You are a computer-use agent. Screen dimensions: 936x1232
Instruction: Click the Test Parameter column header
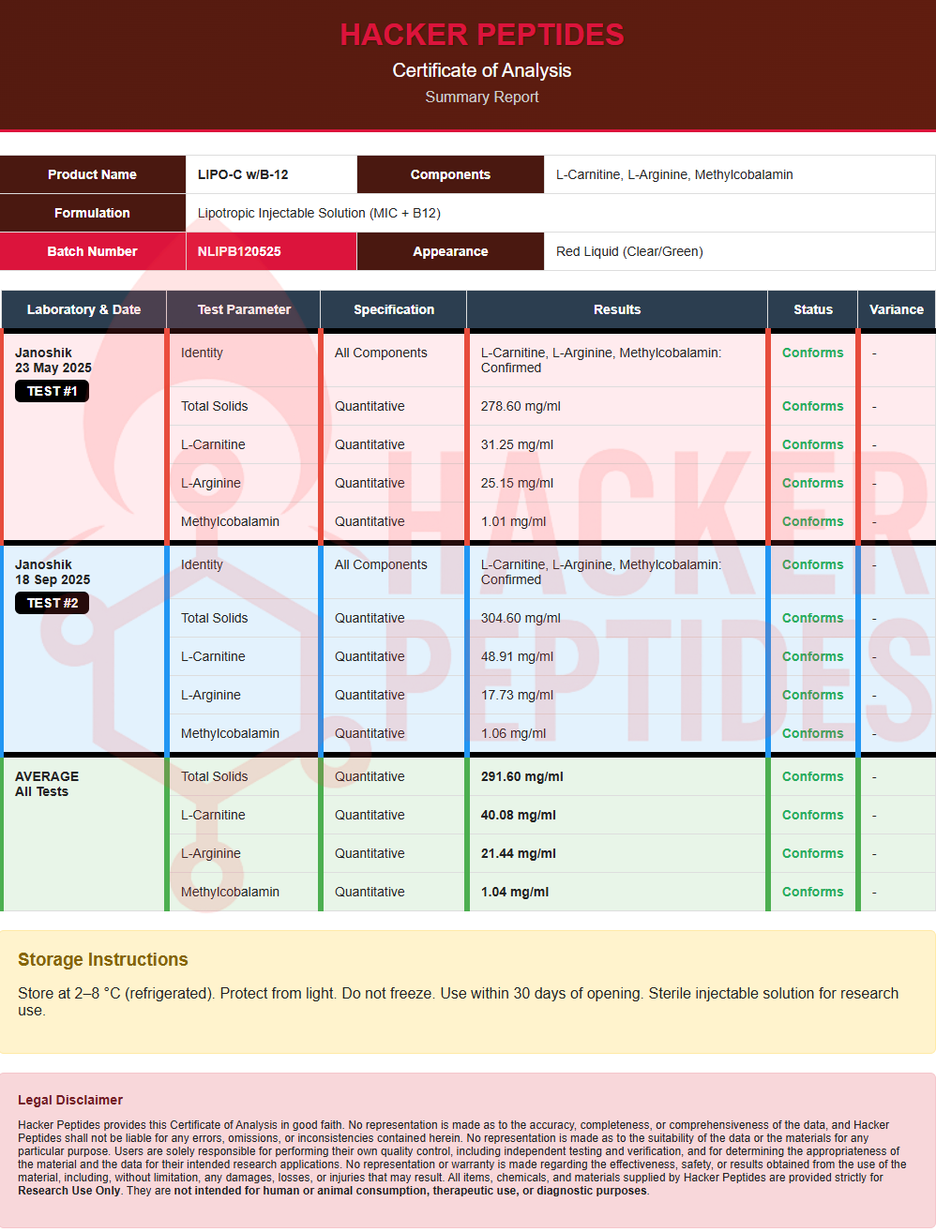(244, 309)
